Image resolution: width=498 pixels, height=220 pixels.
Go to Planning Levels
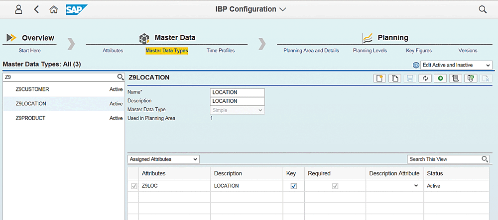click(x=370, y=50)
